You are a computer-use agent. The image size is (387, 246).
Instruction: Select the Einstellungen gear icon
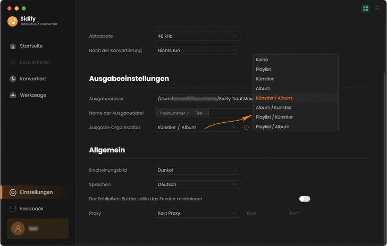13,192
